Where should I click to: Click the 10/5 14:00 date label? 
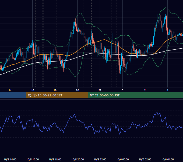tap(10, 159)
